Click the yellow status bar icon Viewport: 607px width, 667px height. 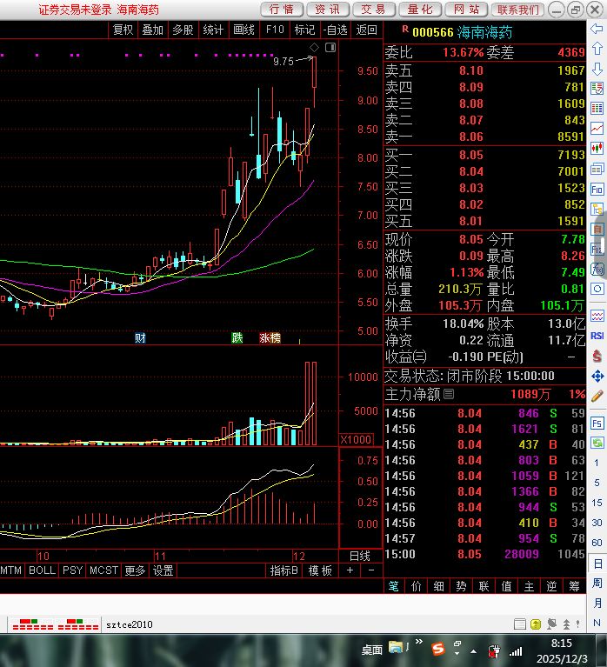(536, 624)
